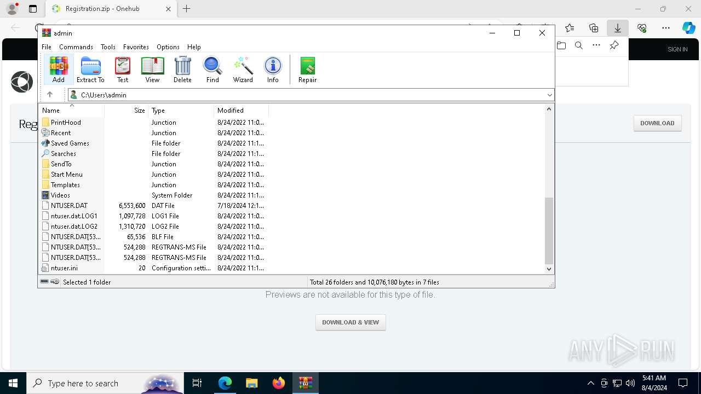Open the browser Collections icon

point(594,28)
